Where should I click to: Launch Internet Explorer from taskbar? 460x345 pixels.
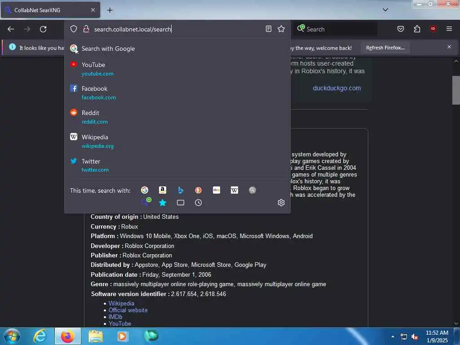(40, 336)
